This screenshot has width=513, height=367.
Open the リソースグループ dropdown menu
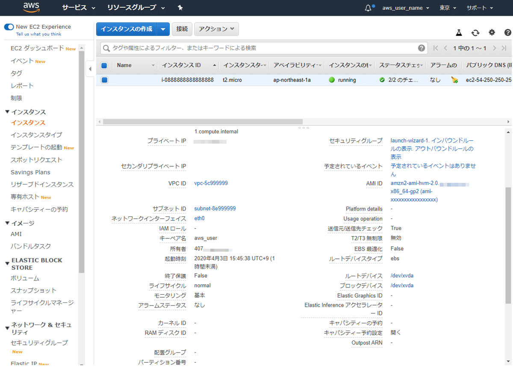[136, 8]
